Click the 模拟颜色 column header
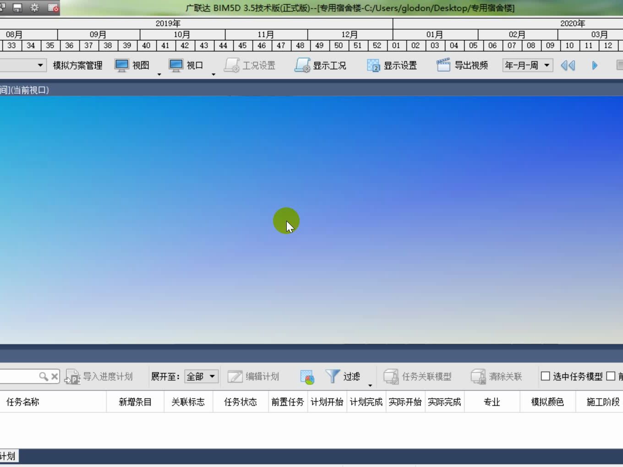 547,402
